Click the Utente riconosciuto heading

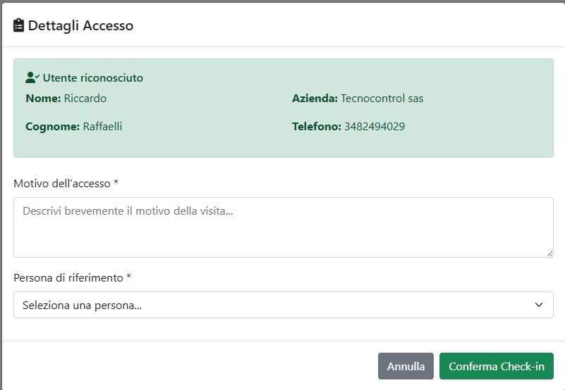pos(92,78)
